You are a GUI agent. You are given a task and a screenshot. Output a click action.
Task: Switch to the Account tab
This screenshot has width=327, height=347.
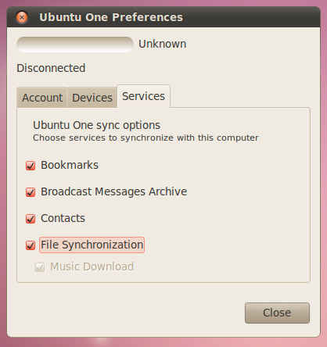[42, 98]
